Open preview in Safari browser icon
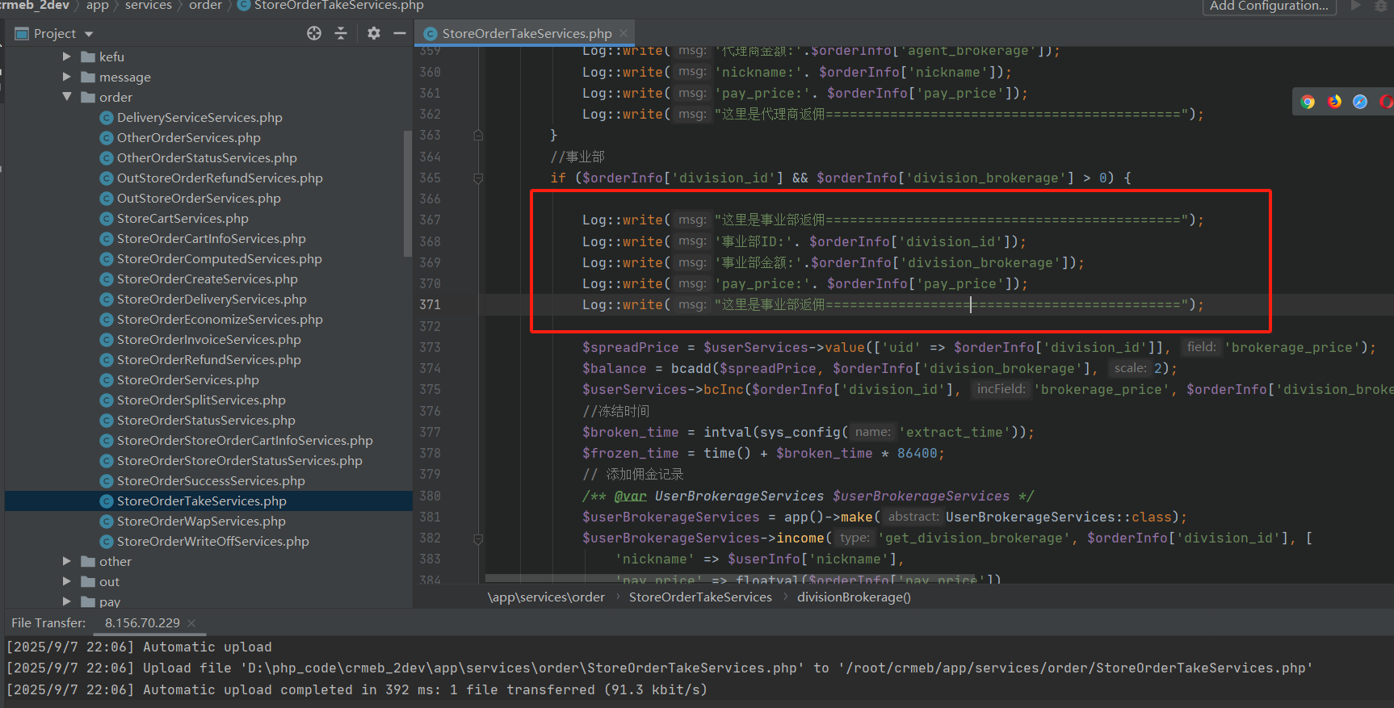The height and width of the screenshot is (708, 1394). tap(1360, 102)
